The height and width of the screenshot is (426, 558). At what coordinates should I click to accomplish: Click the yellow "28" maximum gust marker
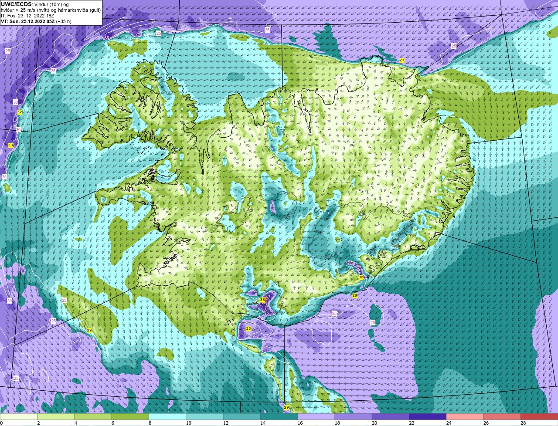point(89,331)
